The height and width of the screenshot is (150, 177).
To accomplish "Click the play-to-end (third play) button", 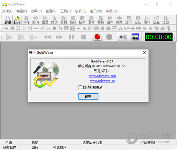I will pos(33,37).
